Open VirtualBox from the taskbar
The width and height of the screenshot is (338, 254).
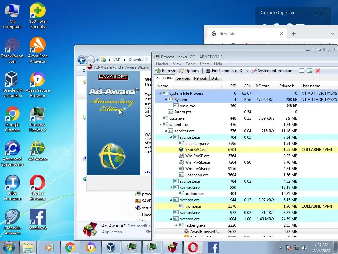point(111,247)
